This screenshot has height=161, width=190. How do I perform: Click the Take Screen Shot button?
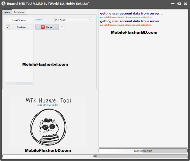tap(143, 151)
